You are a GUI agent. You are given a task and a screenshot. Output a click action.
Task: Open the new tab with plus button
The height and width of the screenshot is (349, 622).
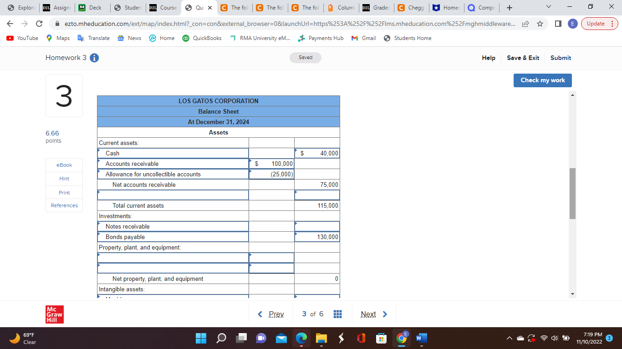pyautogui.click(x=510, y=8)
